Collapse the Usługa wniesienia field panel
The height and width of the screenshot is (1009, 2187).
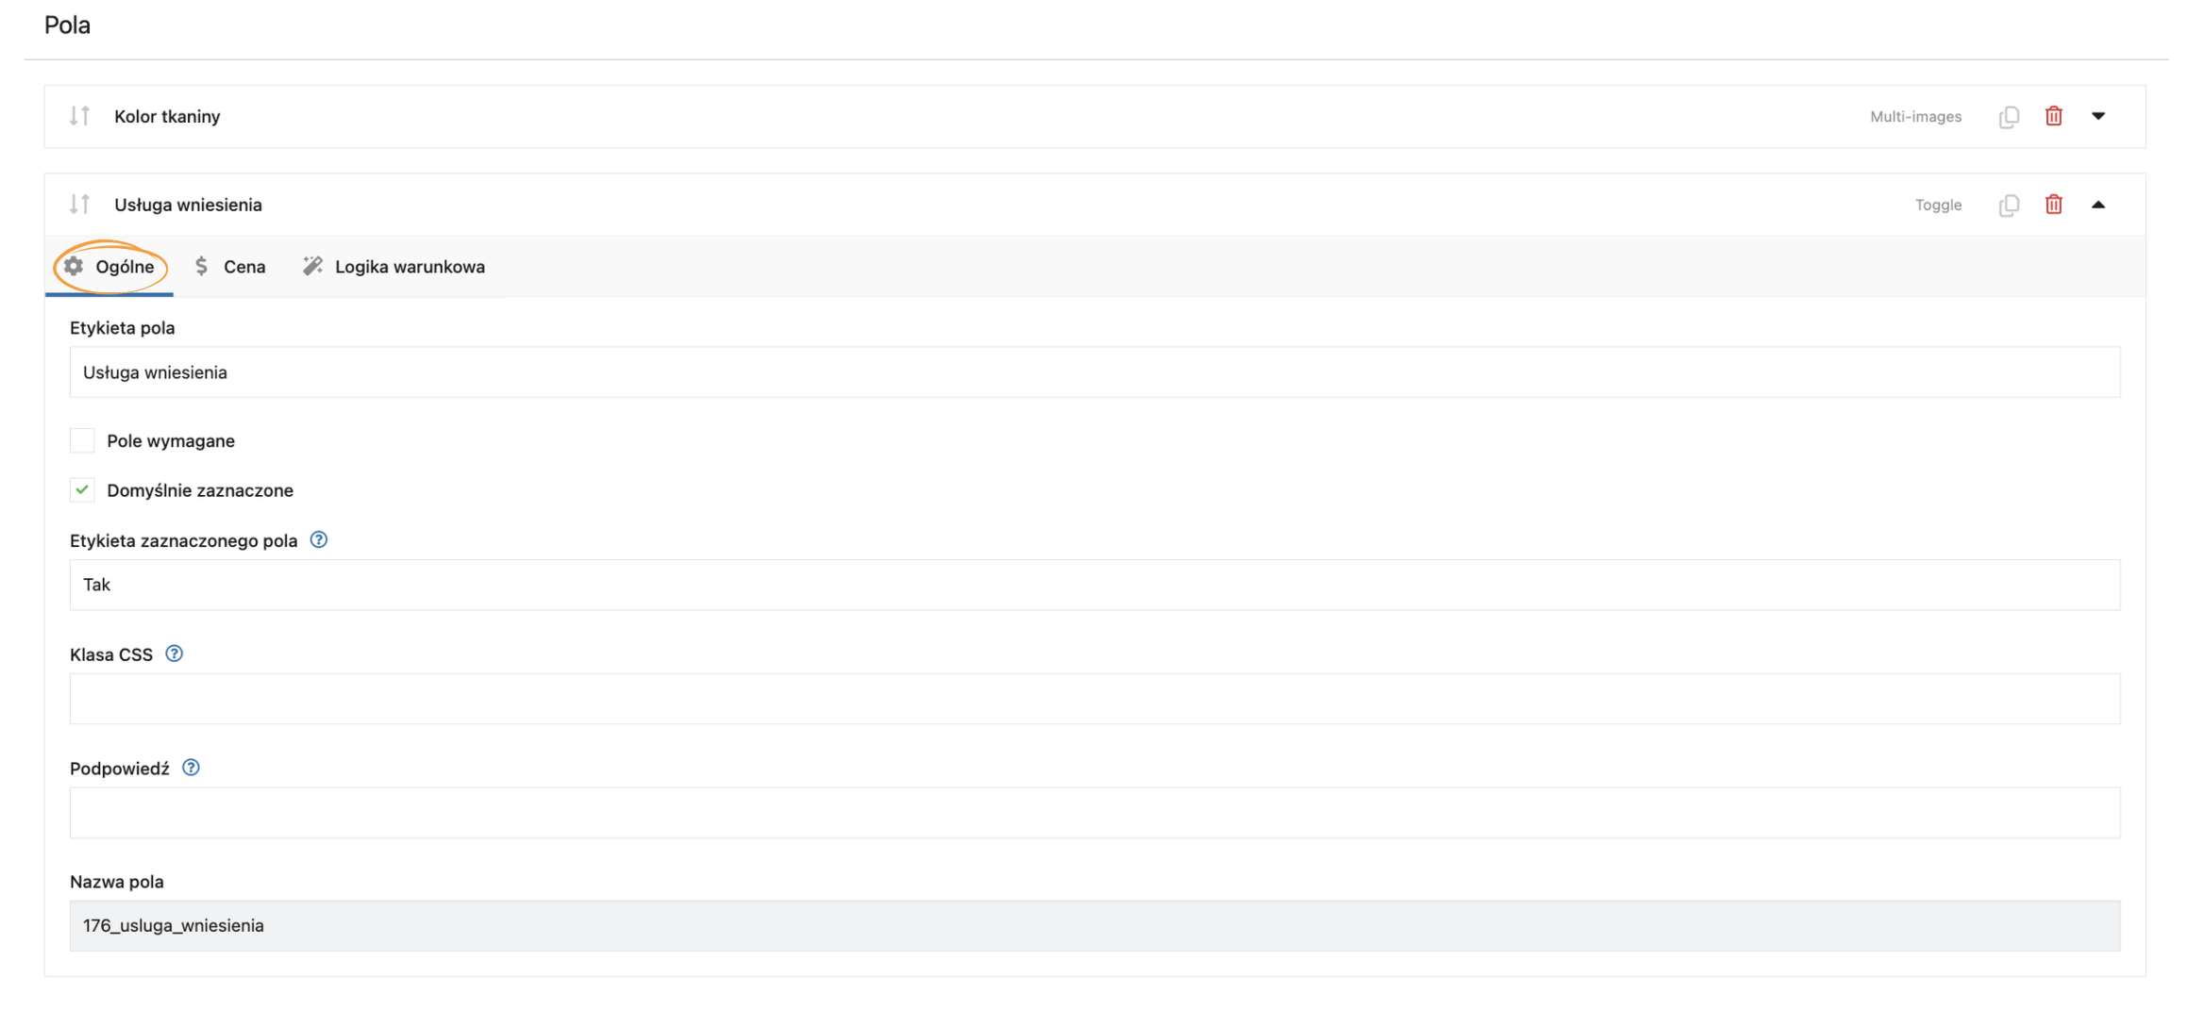click(x=2098, y=205)
